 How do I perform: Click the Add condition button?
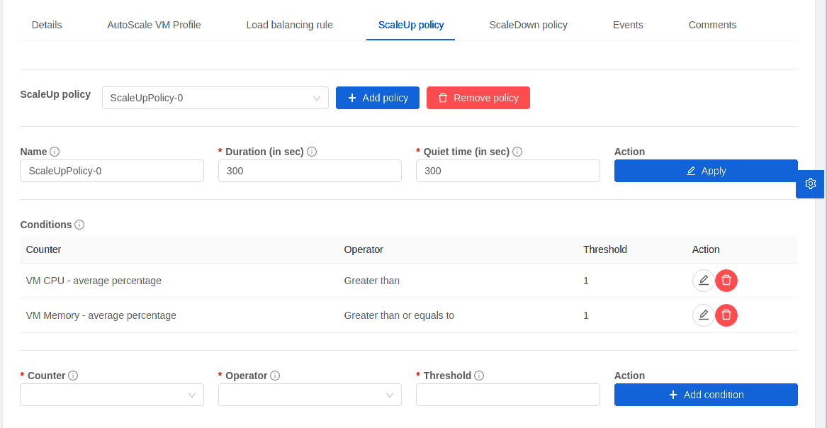click(706, 395)
